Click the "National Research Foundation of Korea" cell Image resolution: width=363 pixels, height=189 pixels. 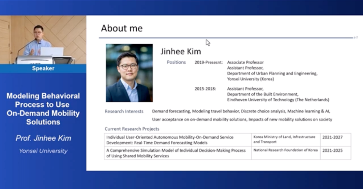click(285, 150)
